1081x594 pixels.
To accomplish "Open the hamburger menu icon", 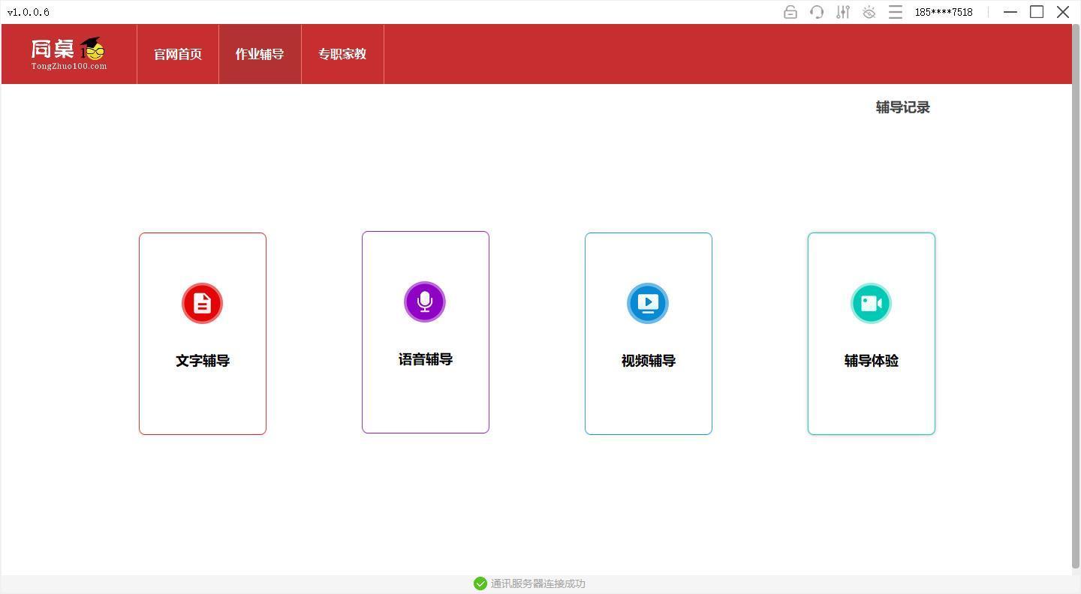I will (x=896, y=12).
